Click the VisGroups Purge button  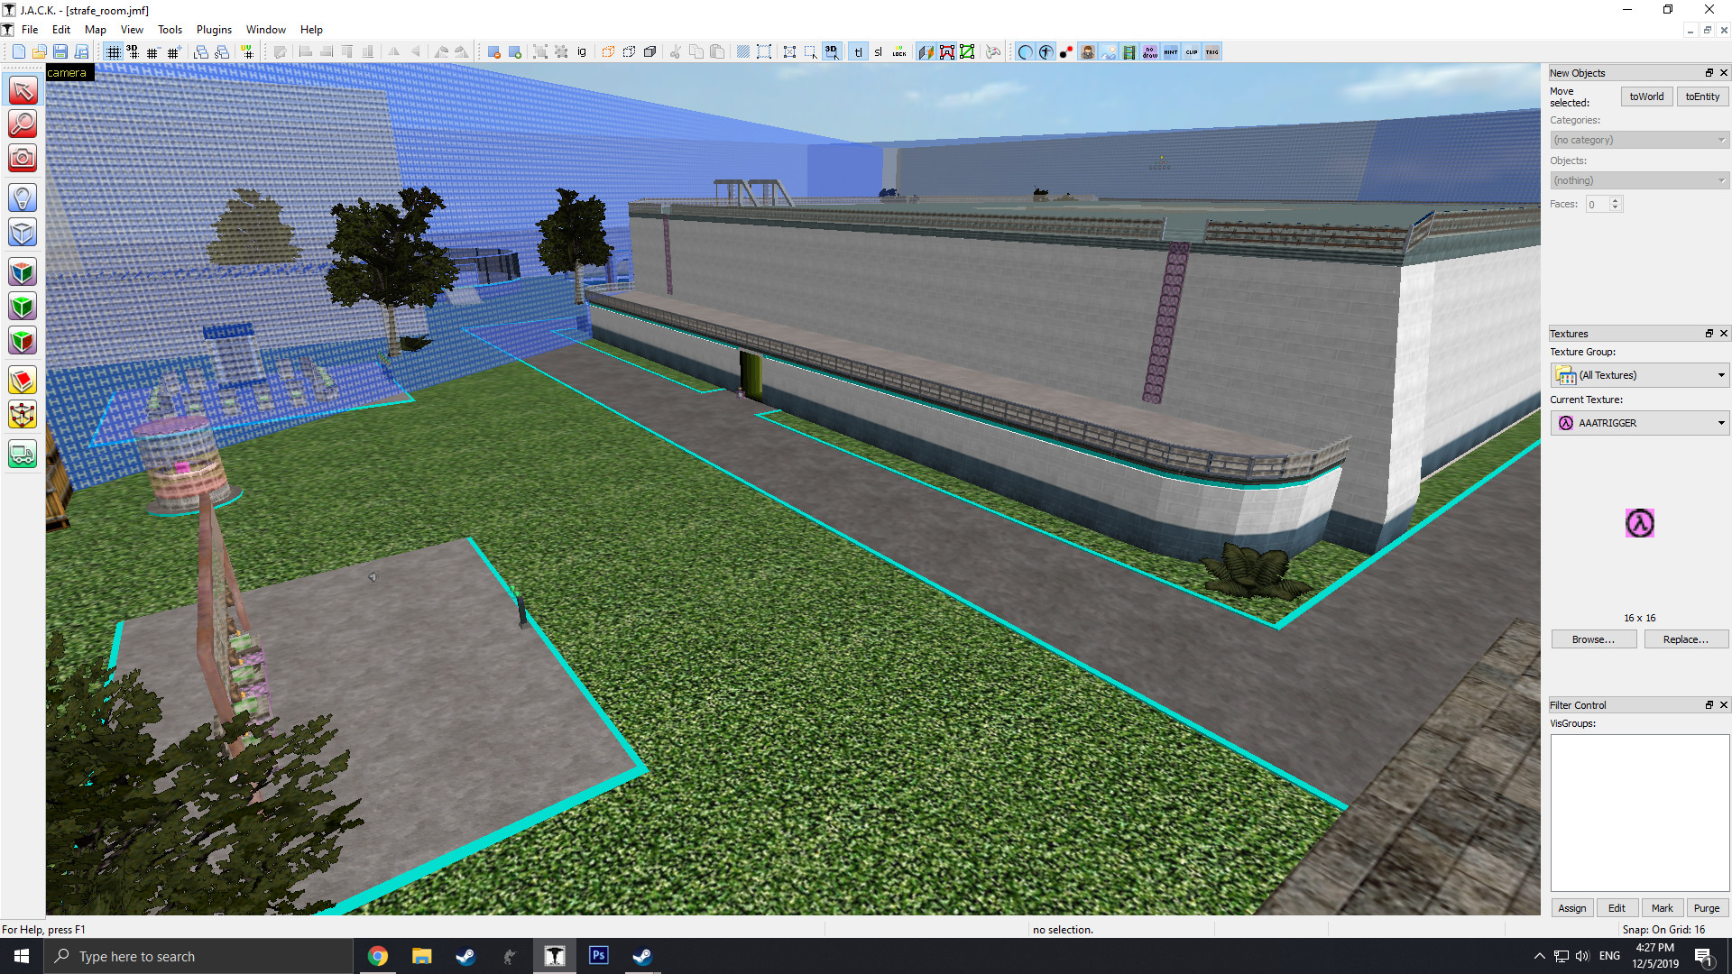coord(1706,908)
